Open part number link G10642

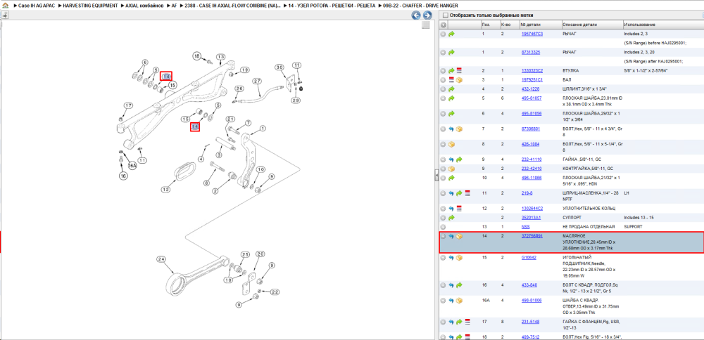(529, 257)
